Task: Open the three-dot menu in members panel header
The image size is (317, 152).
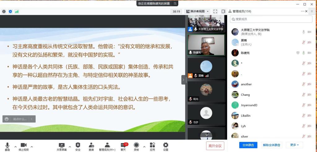Action: coord(303,11)
